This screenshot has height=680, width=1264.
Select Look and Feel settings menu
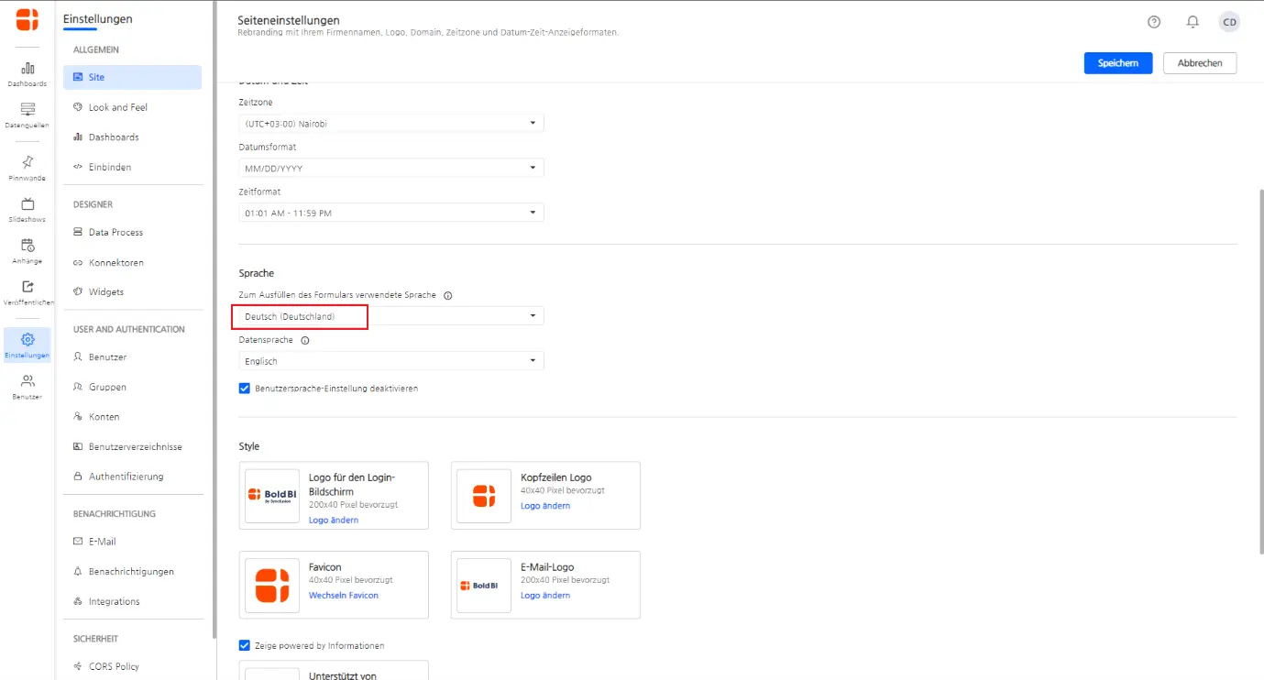(117, 107)
